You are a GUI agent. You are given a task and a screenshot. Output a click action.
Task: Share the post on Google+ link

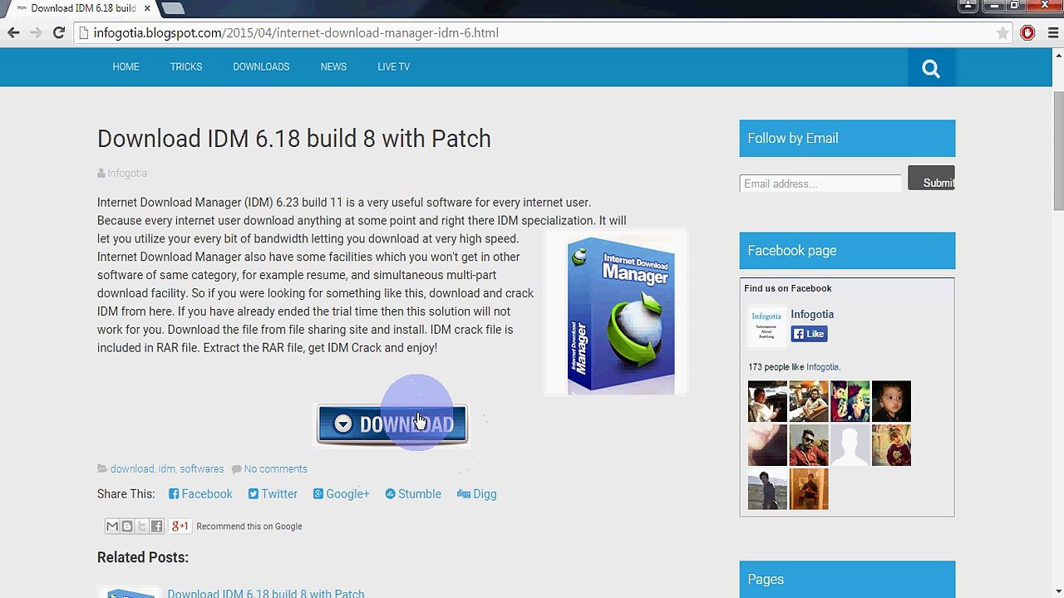(341, 493)
